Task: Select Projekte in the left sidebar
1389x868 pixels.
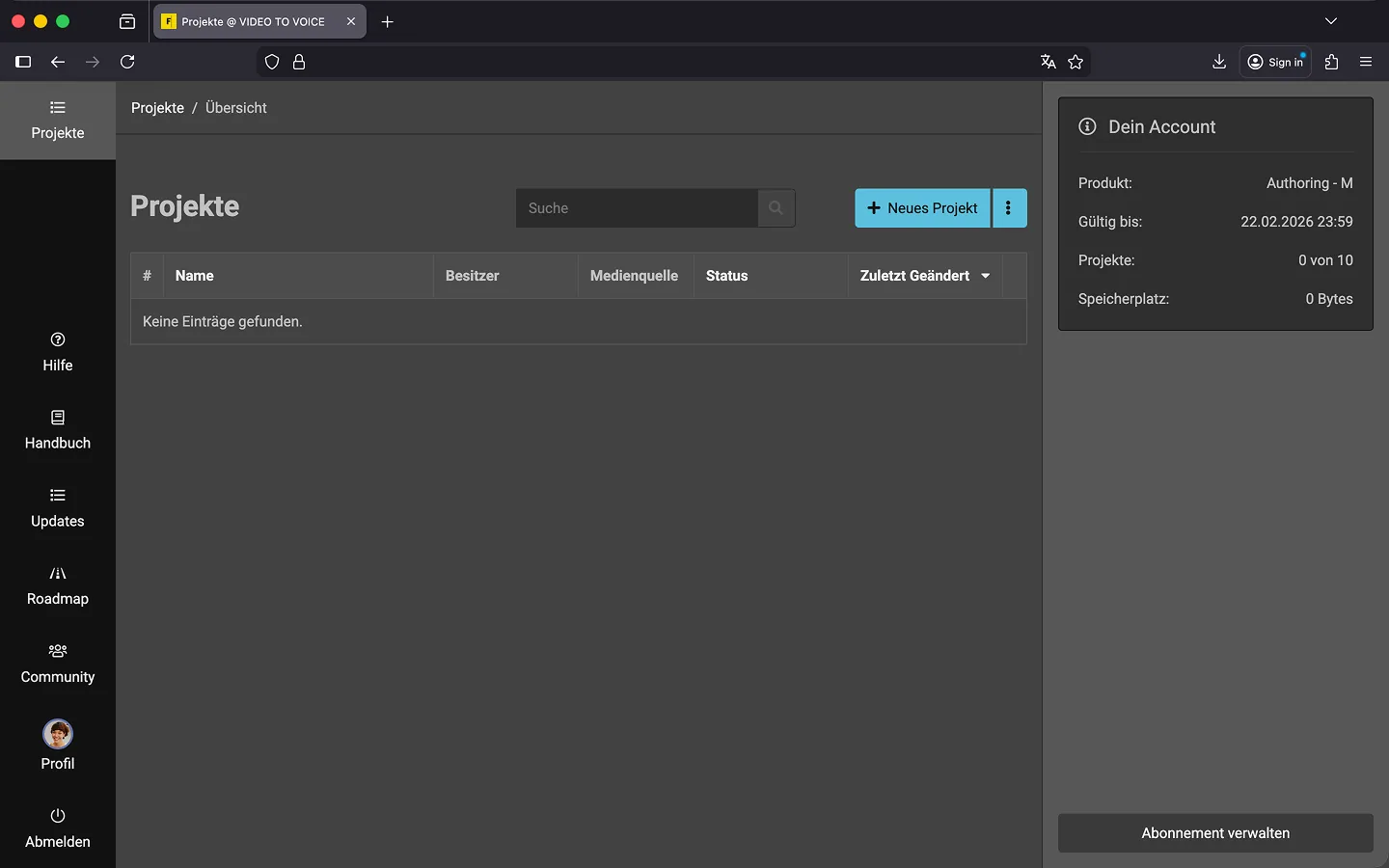Action: coord(58,121)
